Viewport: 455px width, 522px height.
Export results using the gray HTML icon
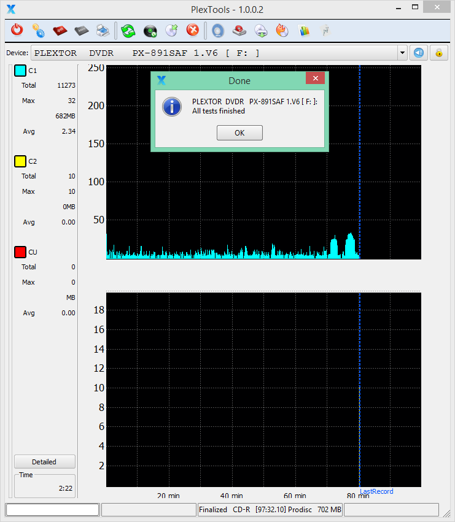click(x=81, y=31)
